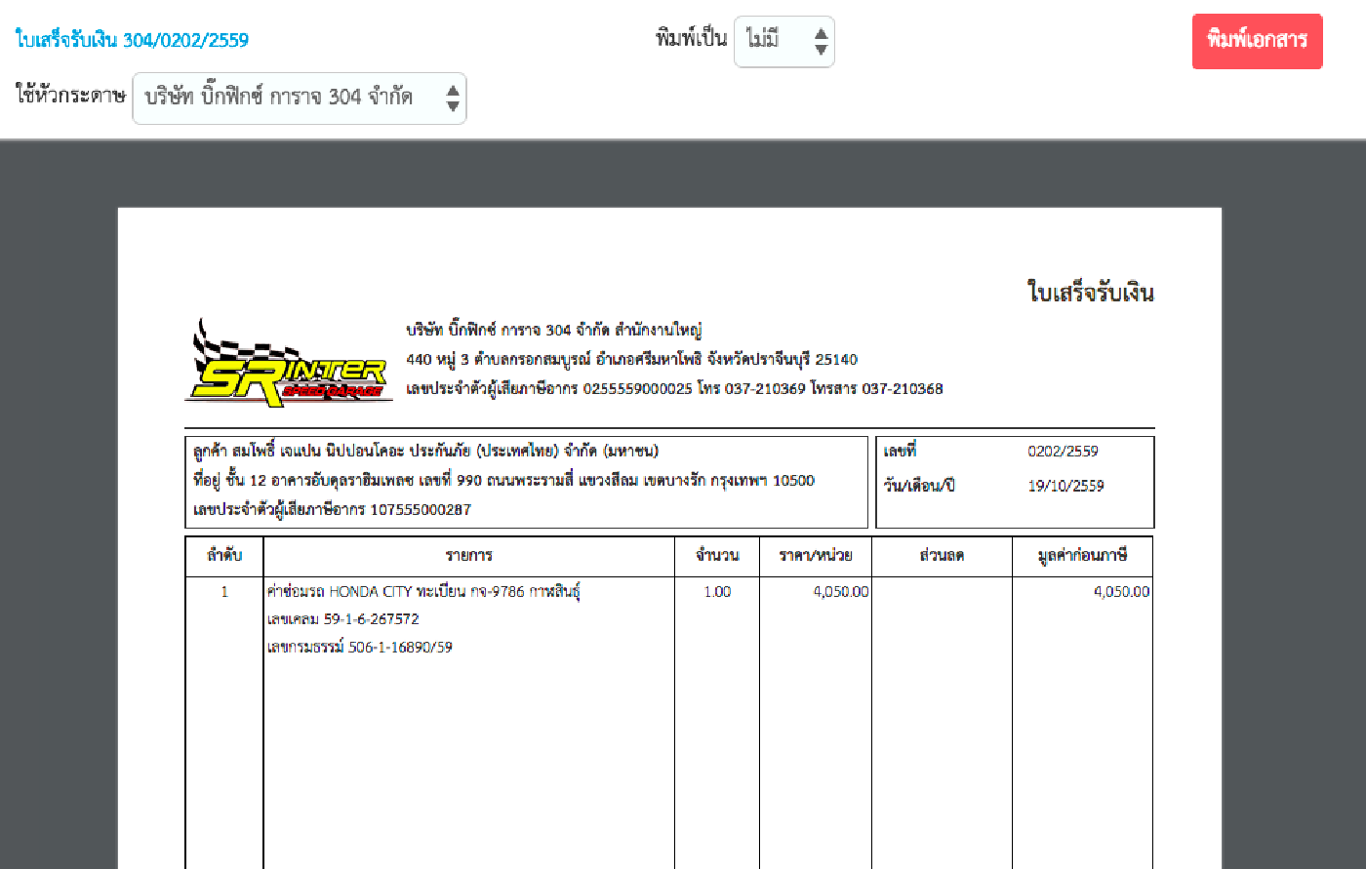Image resolution: width=1366 pixels, height=869 pixels.
Task: Click item description HONDA CITY line
Action: coord(423,591)
